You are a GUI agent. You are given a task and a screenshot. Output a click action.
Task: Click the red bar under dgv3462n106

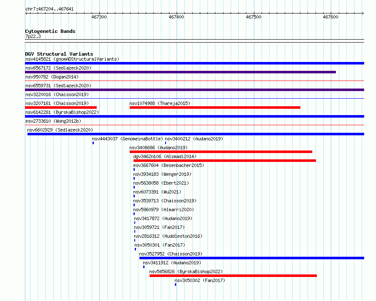tap(225, 161)
